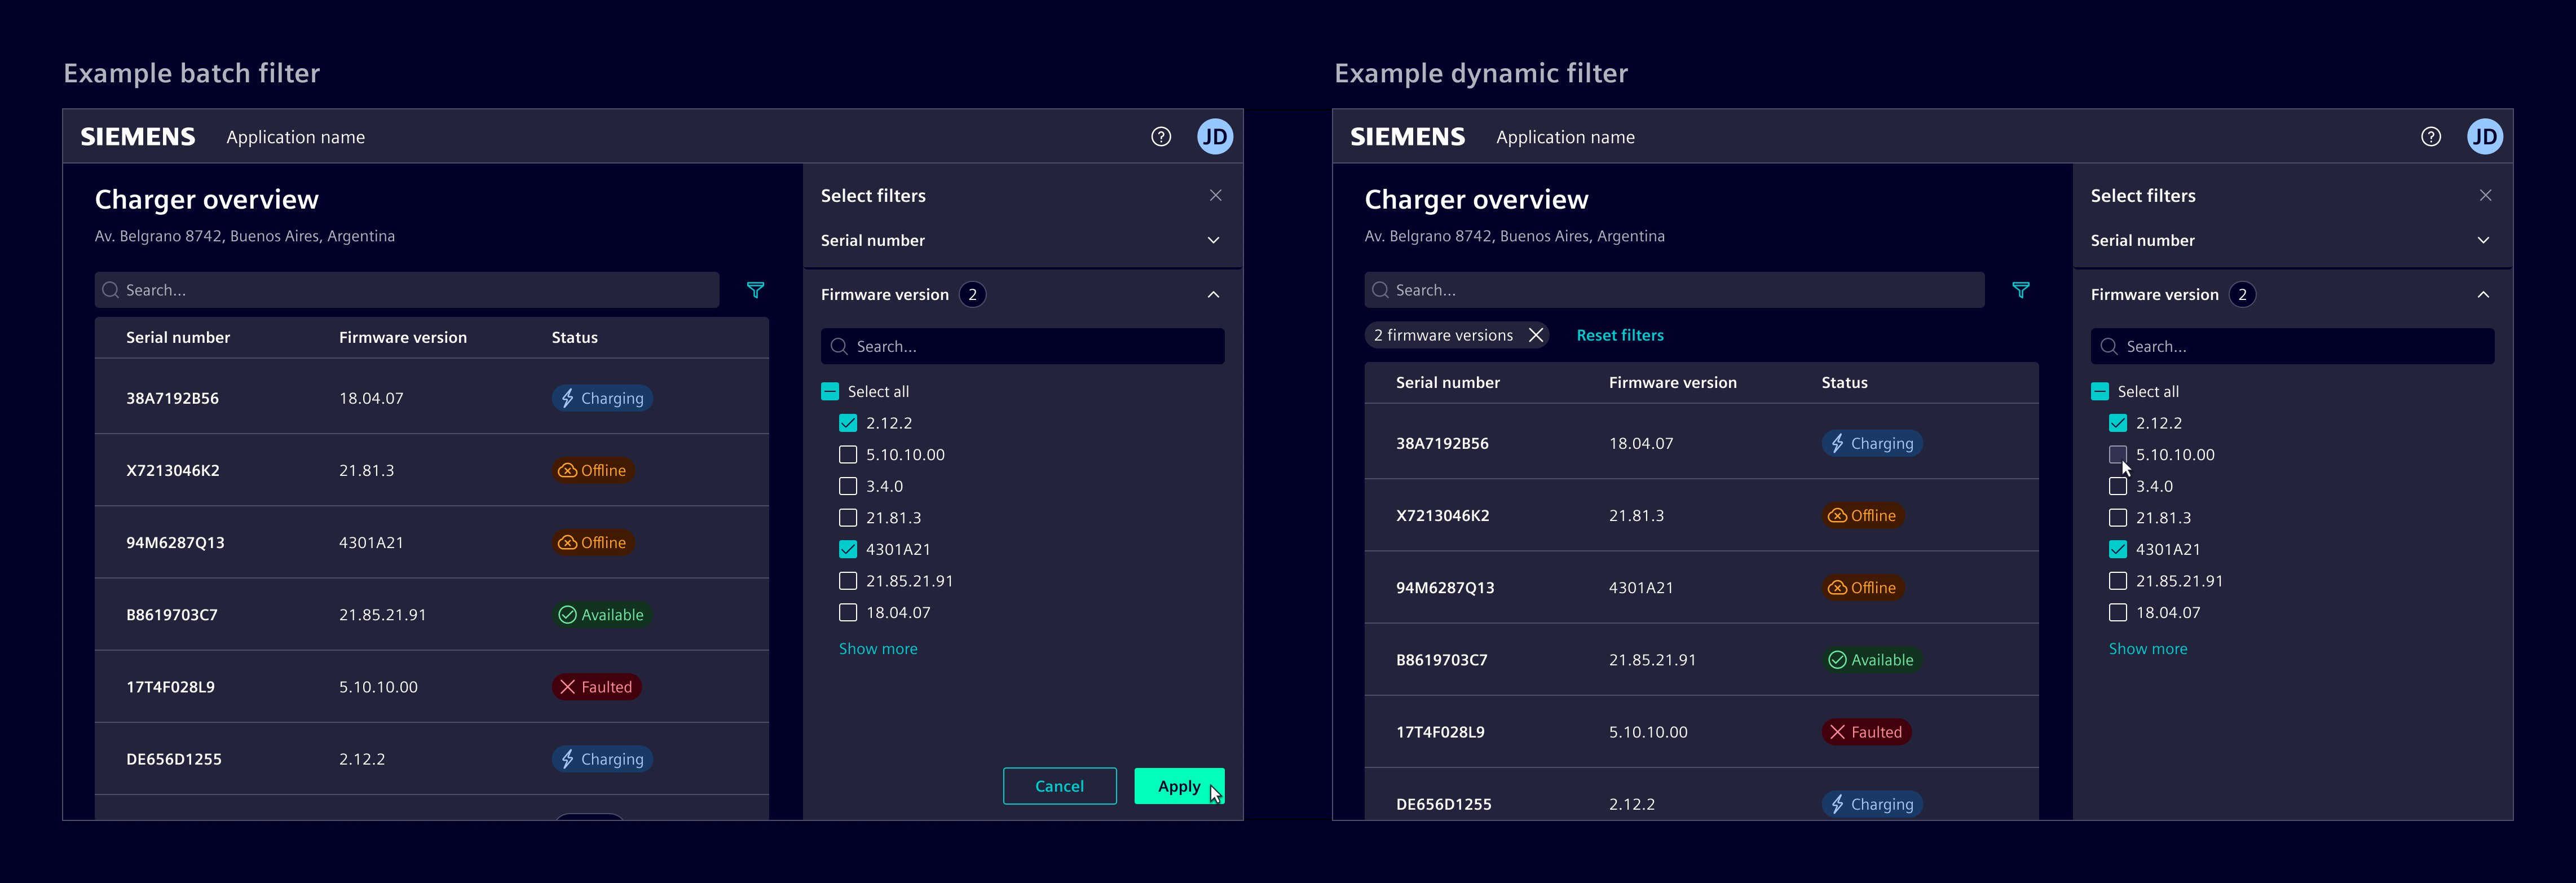Click JD user avatar in dynamic filter example
This screenshot has height=883, width=2576.
coord(2484,137)
